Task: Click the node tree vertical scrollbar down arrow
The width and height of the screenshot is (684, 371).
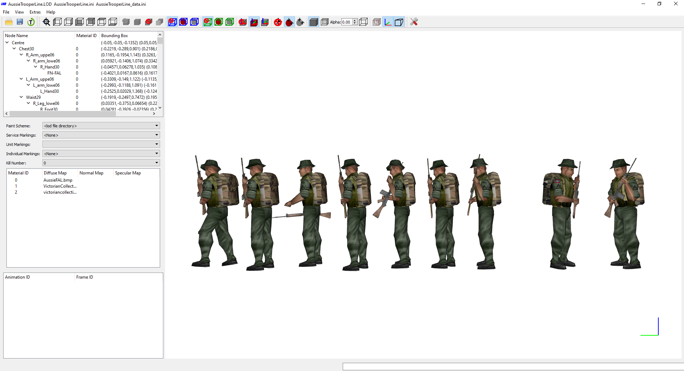Action: pos(160,108)
